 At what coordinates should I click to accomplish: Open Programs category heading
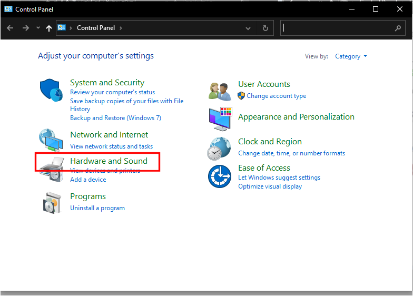tap(88, 196)
